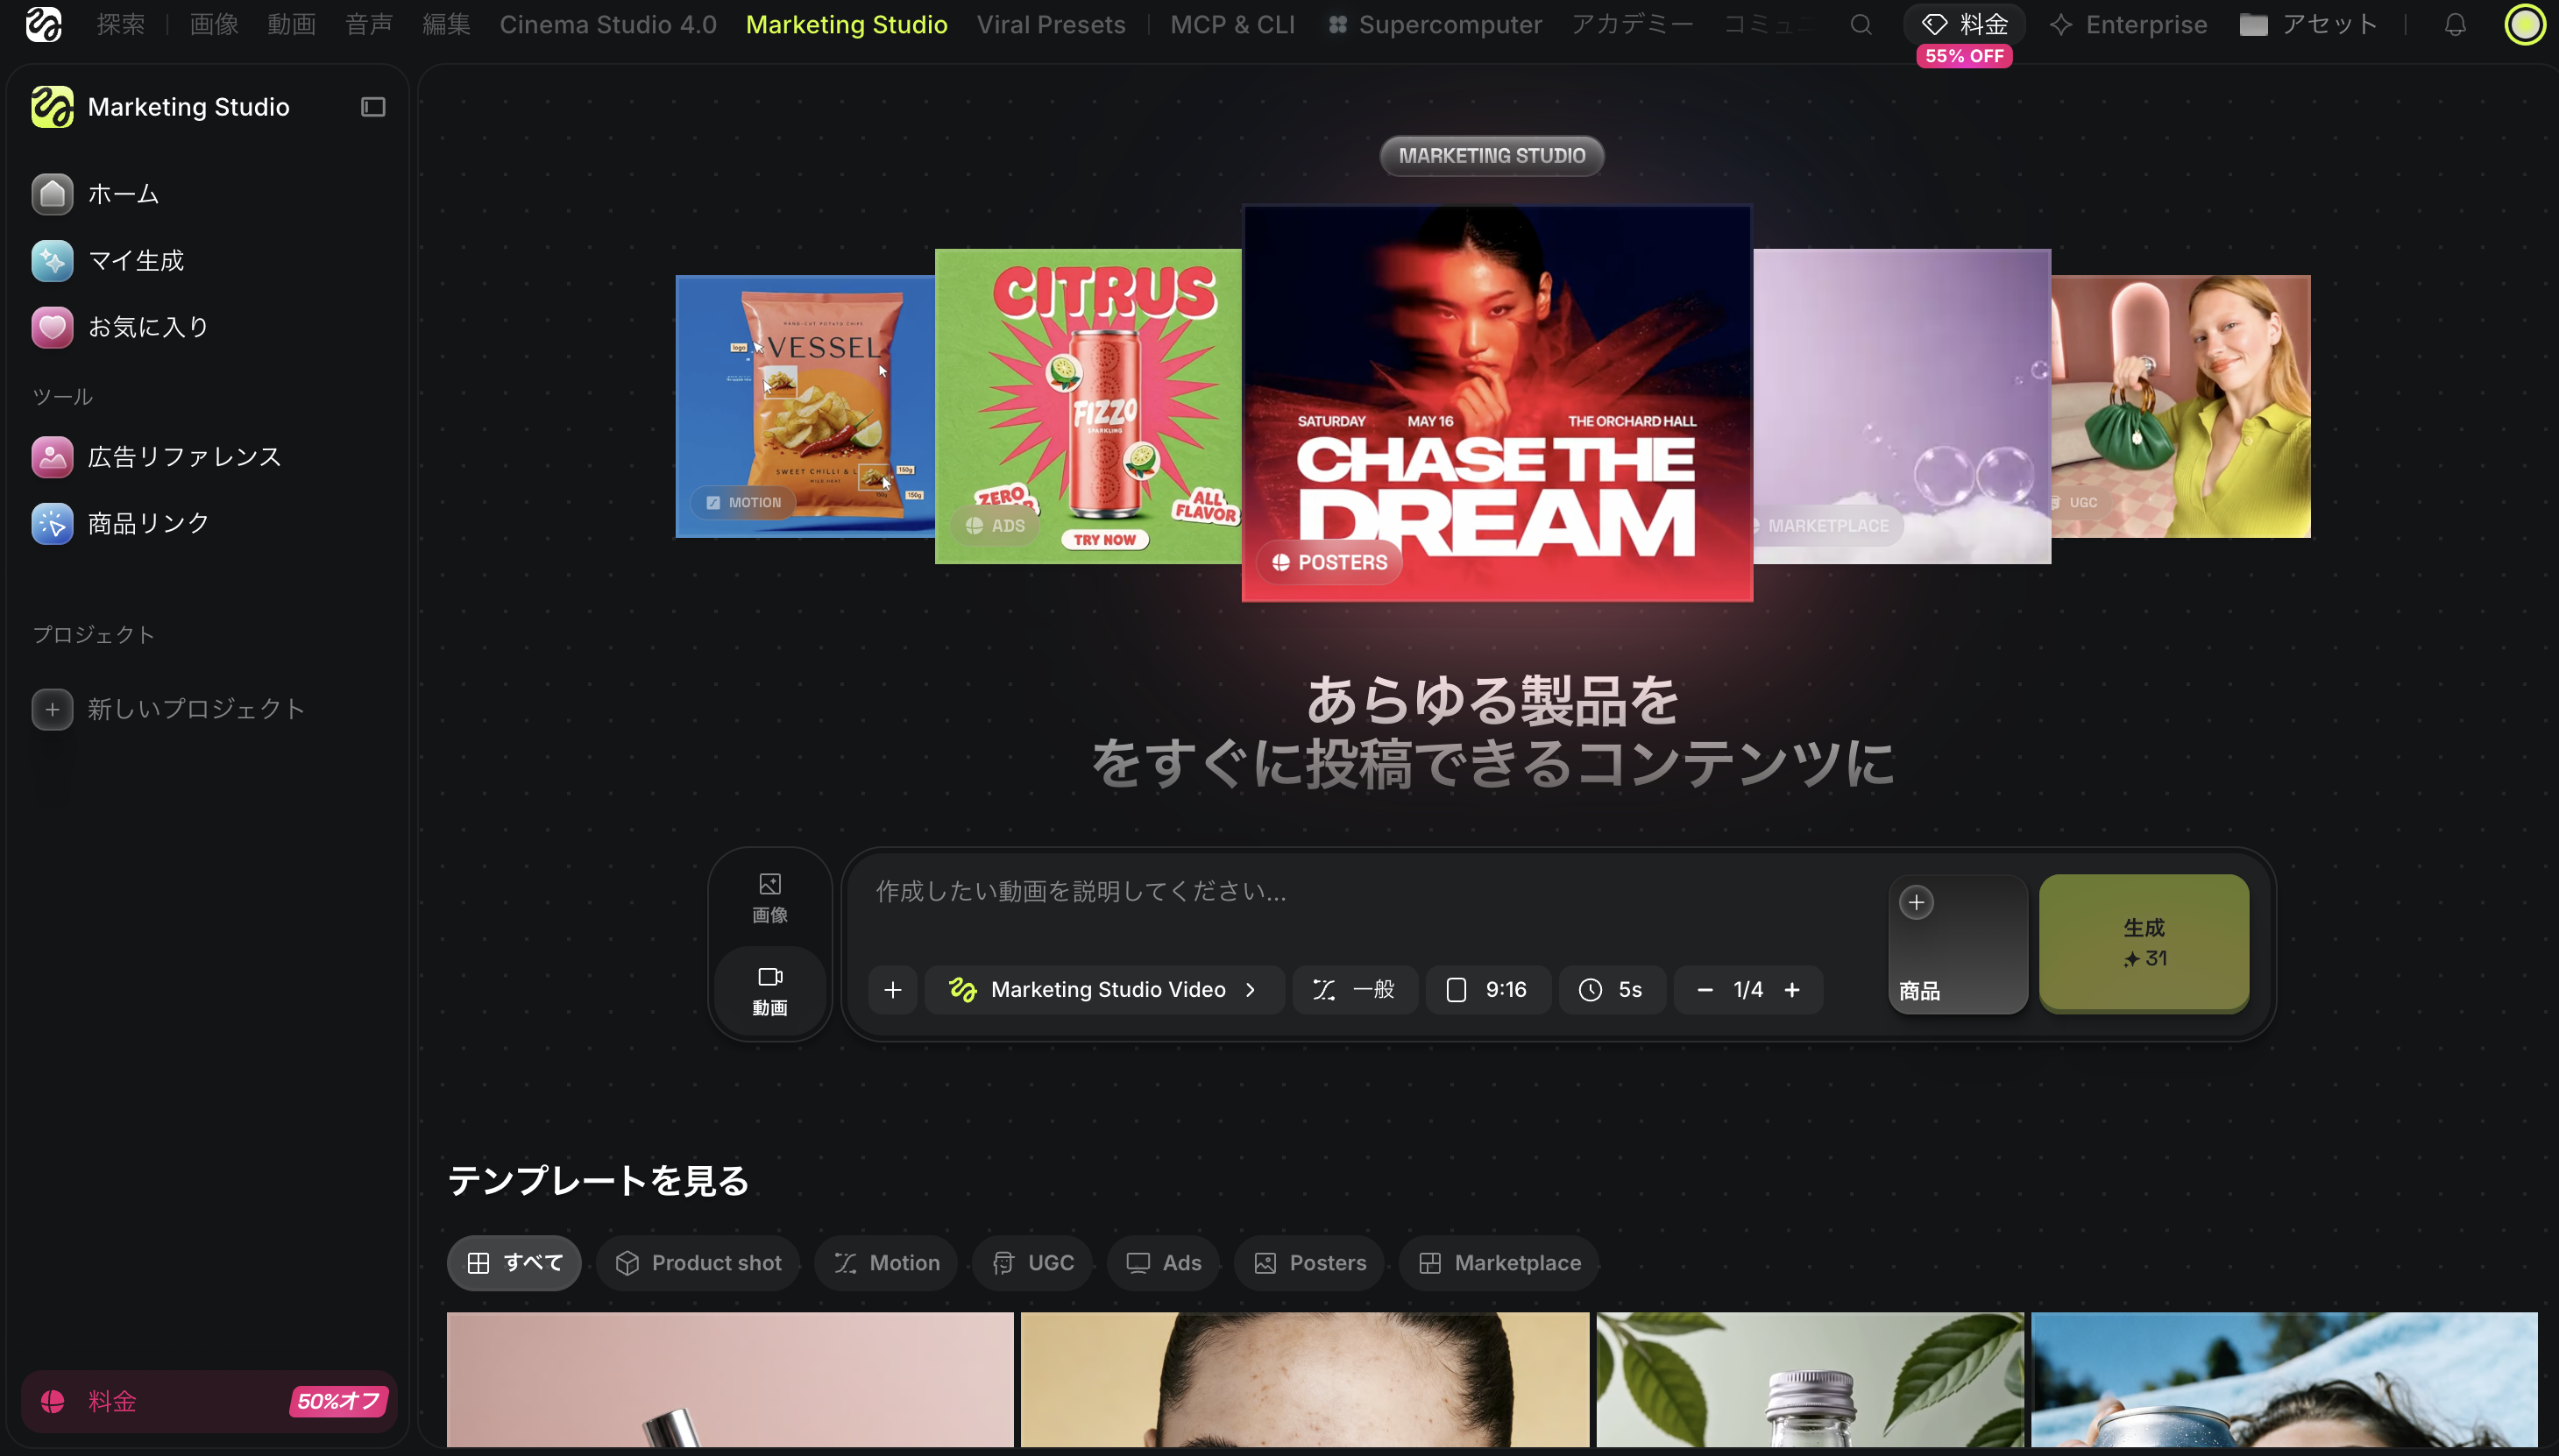The height and width of the screenshot is (1456, 2559).
Task: Open the Marketing Studio Video model selector
Action: (x=1104, y=990)
